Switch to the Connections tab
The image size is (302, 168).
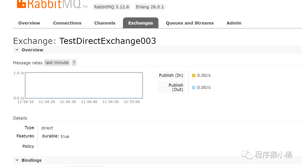coord(67,23)
